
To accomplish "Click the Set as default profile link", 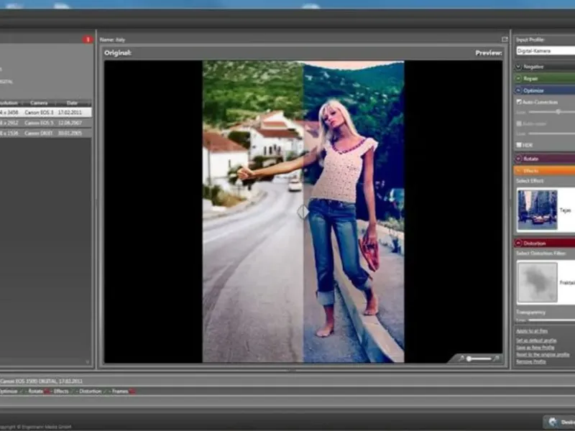I will (536, 340).
